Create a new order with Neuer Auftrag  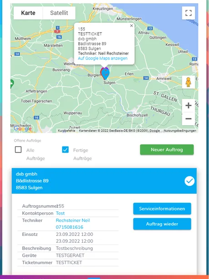(x=167, y=150)
